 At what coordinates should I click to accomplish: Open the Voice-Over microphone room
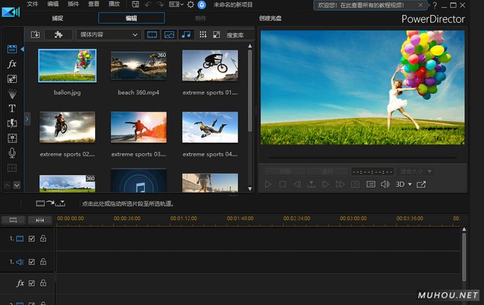[x=12, y=153]
